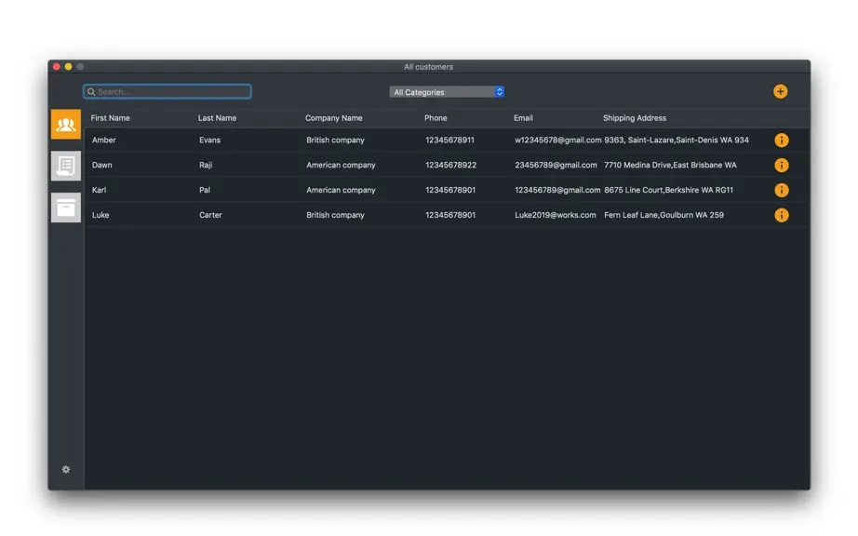858x536 pixels.
Task: Click address 8675 Line Court,Berkshire
Action: pos(669,190)
